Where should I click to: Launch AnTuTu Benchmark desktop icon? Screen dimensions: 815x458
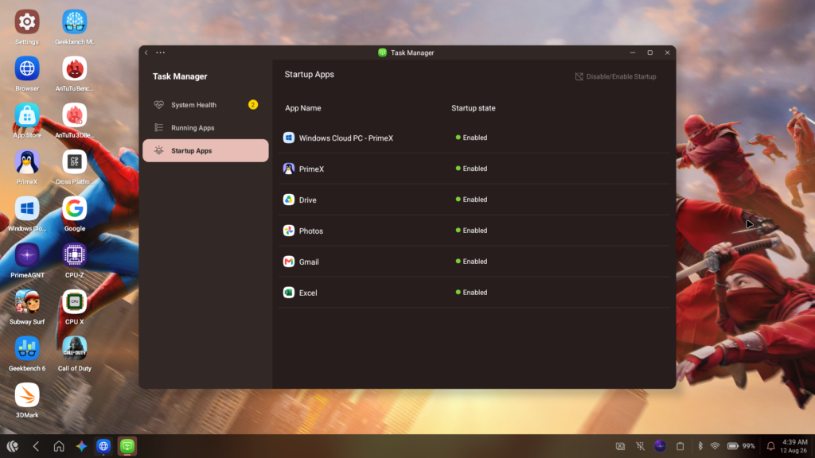[x=74, y=68]
